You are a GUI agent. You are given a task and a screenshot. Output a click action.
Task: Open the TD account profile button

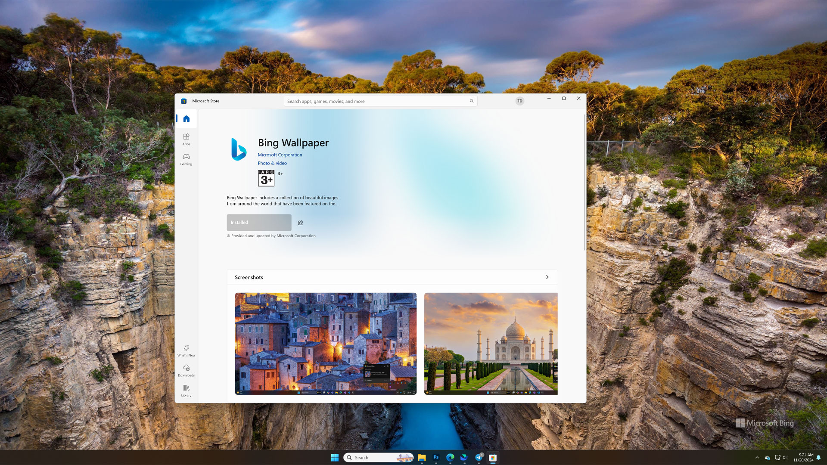[520, 101]
